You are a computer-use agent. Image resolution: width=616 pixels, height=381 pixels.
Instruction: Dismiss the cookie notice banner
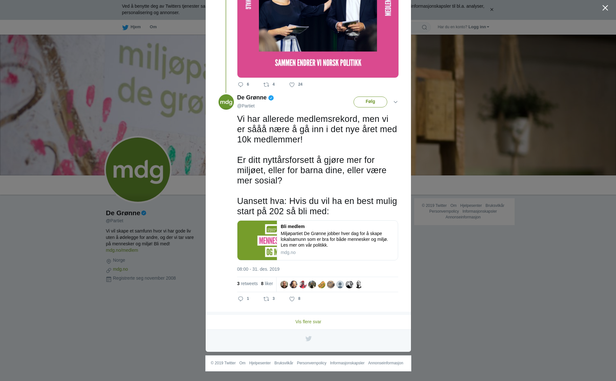(x=492, y=10)
